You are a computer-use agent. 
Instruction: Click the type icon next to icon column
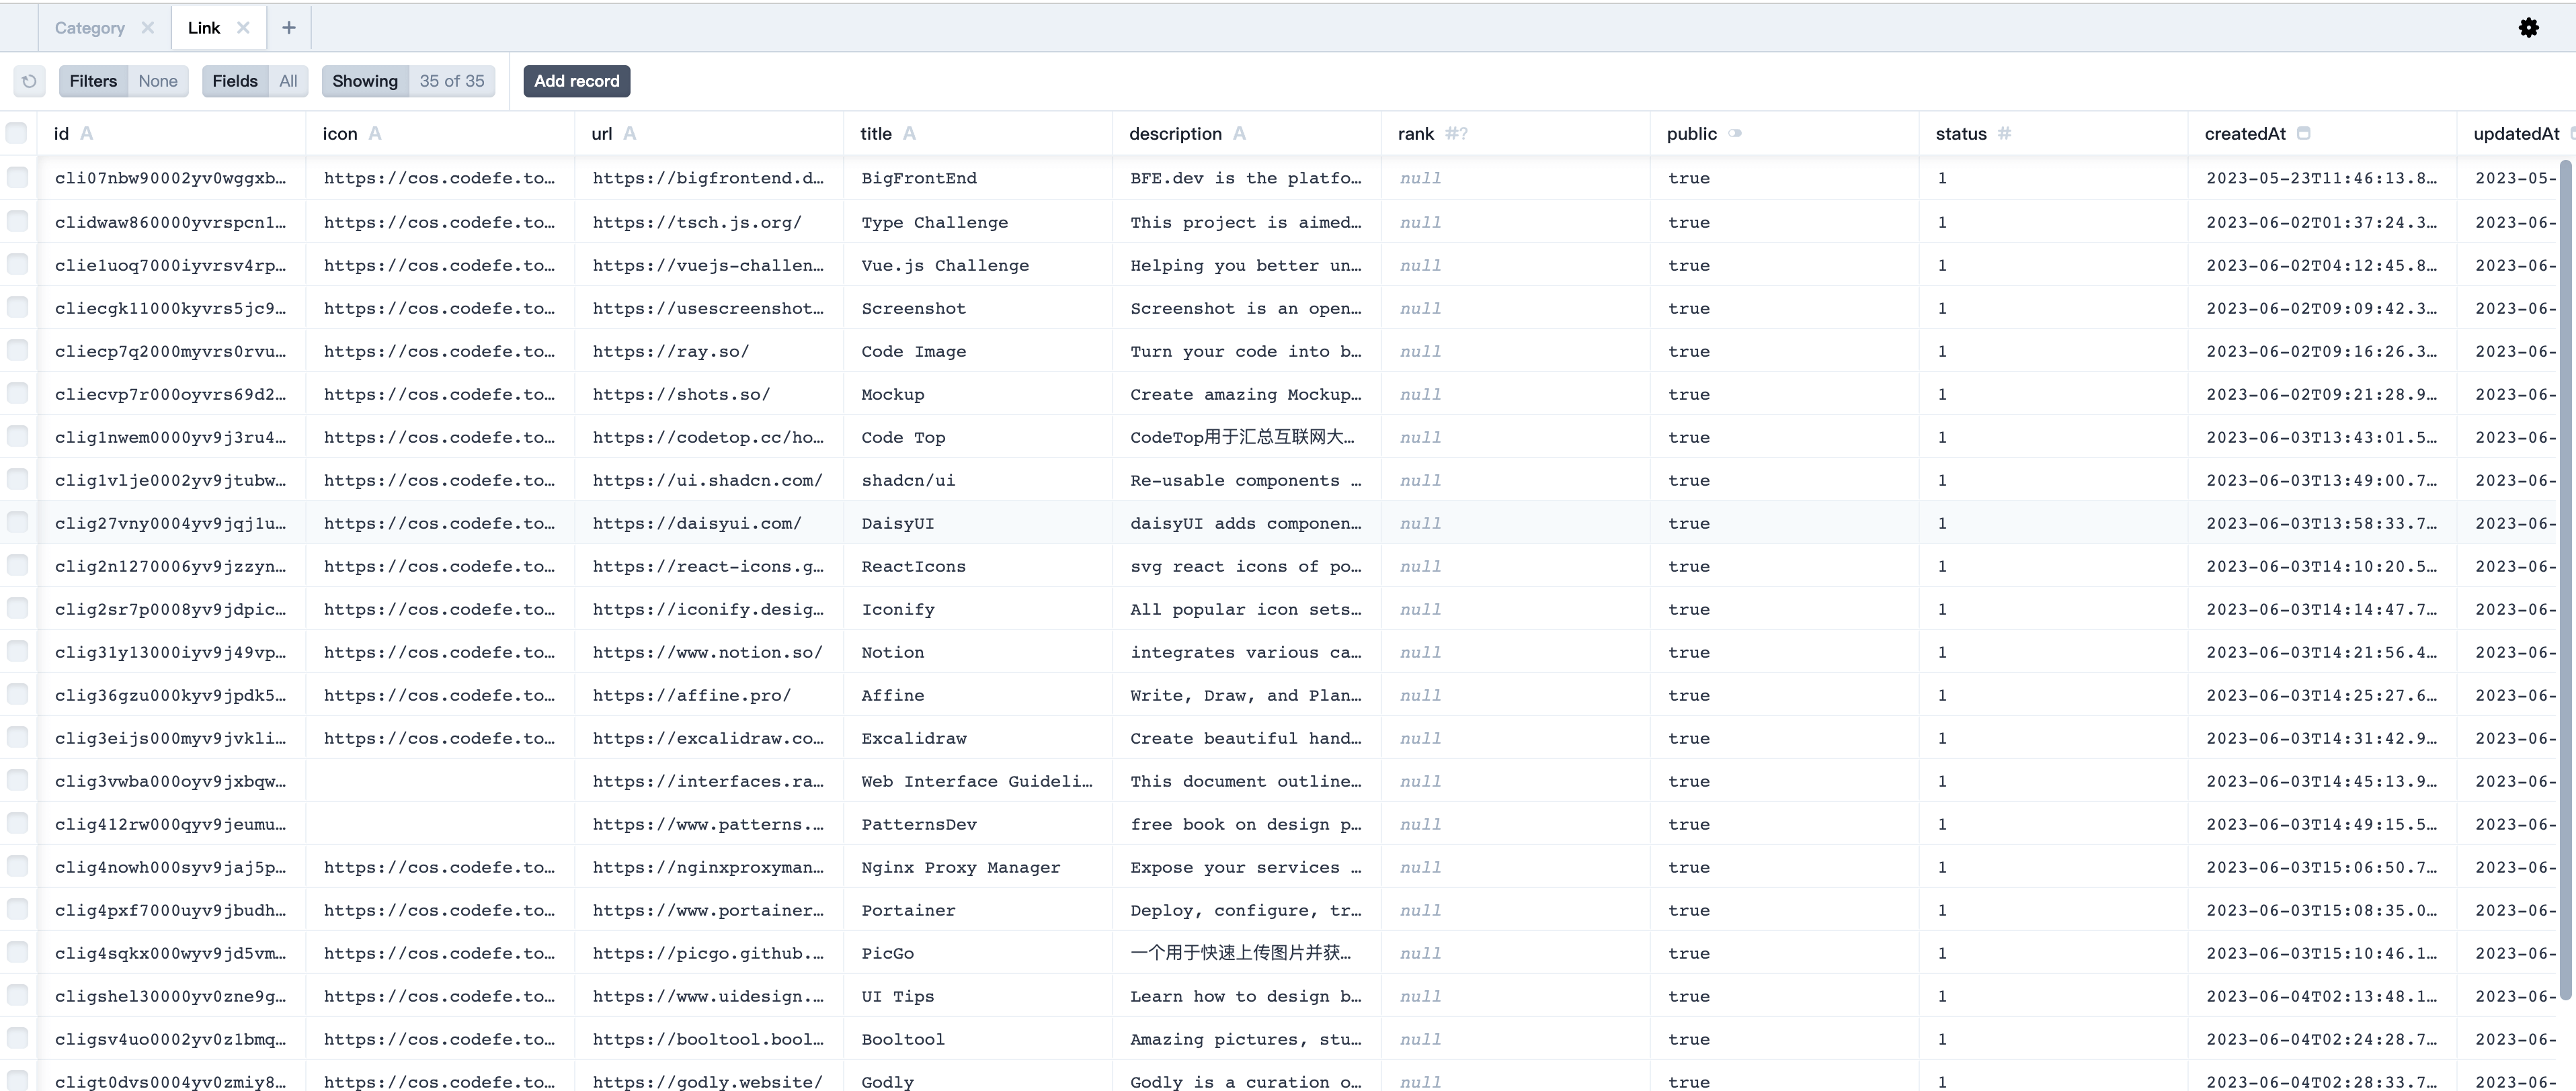pos(375,133)
